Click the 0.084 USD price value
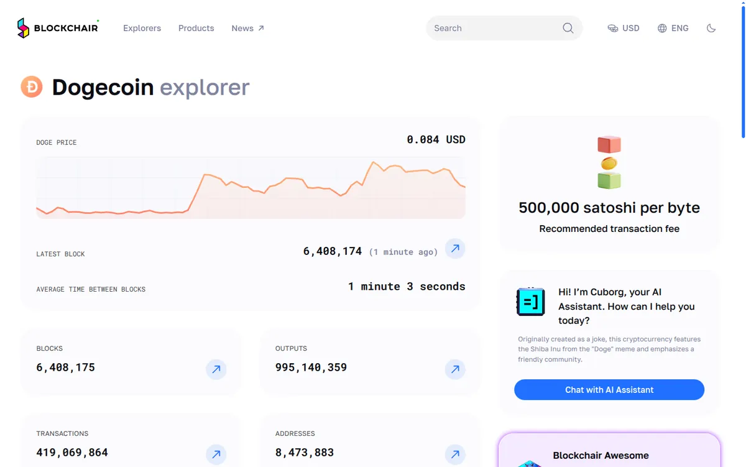This screenshot has width=746, height=467. pyautogui.click(x=436, y=139)
